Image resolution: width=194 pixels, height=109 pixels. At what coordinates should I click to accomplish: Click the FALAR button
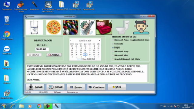tap(35, 87)
